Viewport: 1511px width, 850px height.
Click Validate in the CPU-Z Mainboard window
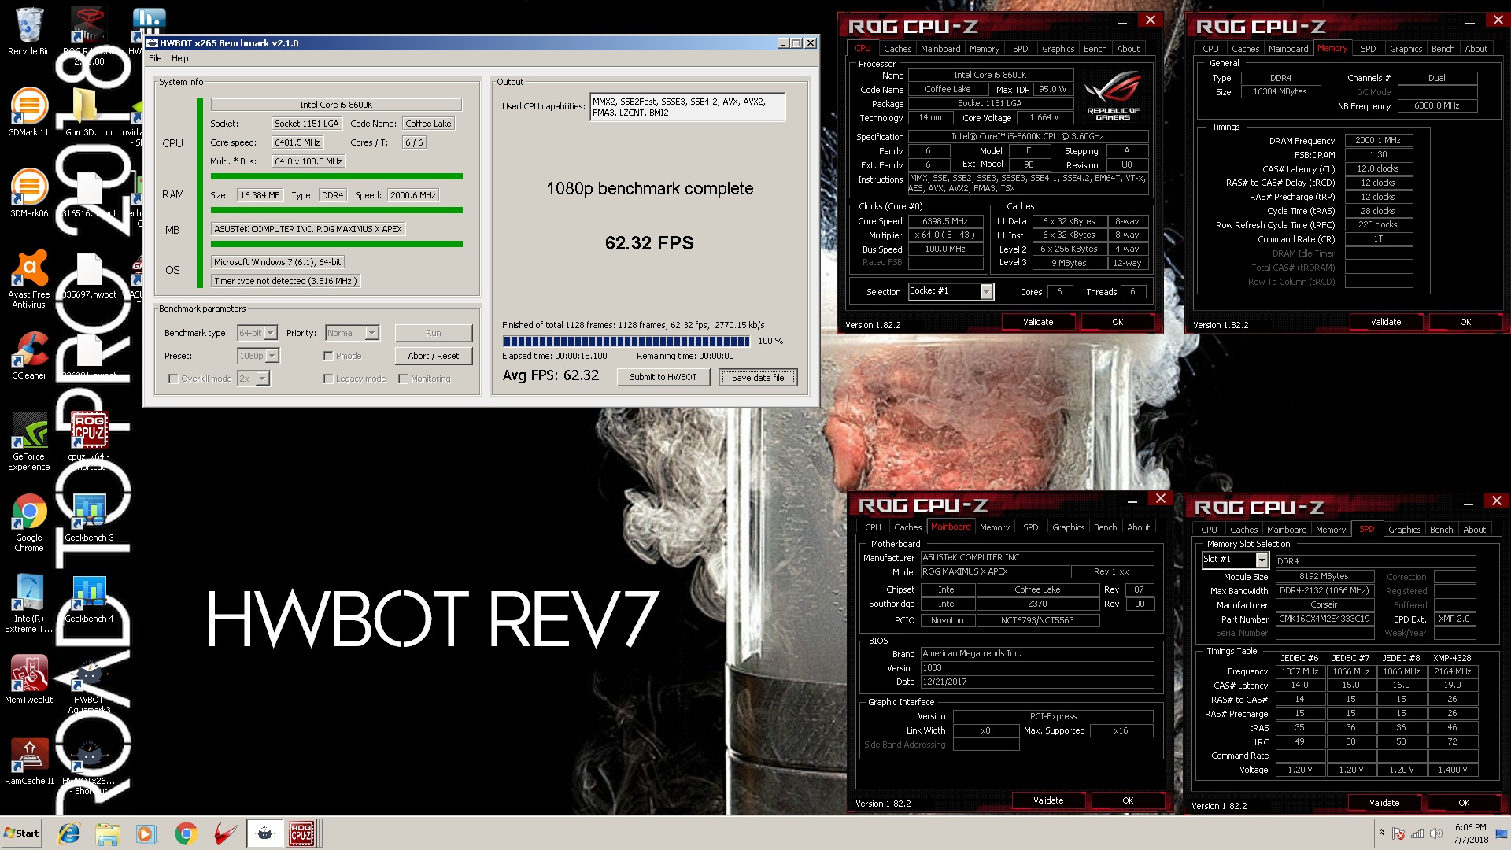(1048, 800)
